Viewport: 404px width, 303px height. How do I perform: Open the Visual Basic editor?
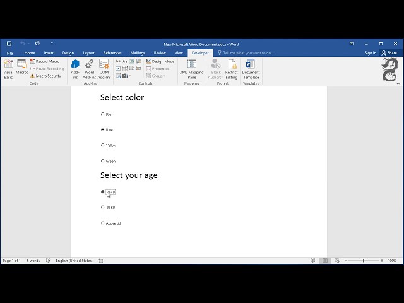point(8,69)
